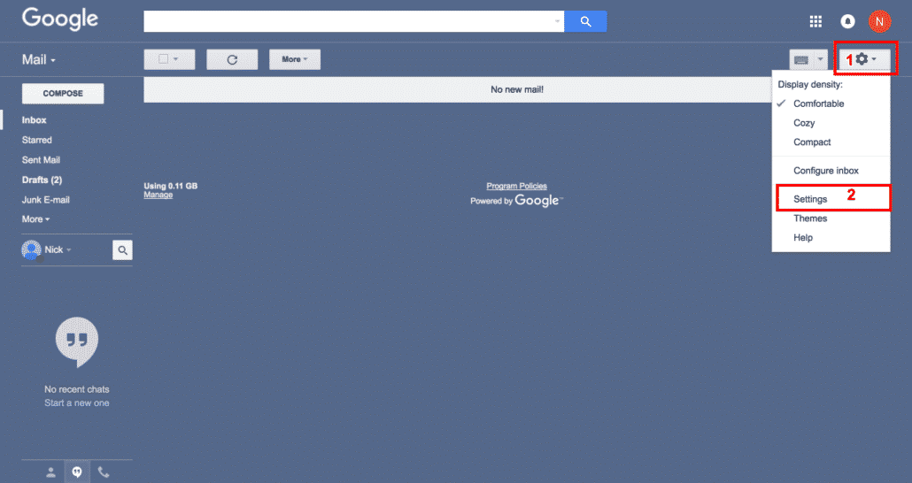
Task: Switch to the Hangouts conversations icon
Action: click(x=77, y=472)
